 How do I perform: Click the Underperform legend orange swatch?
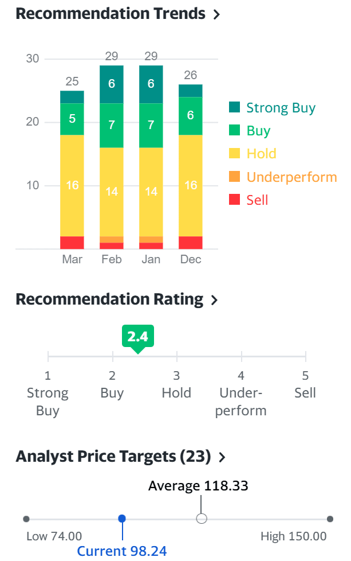coord(235,177)
